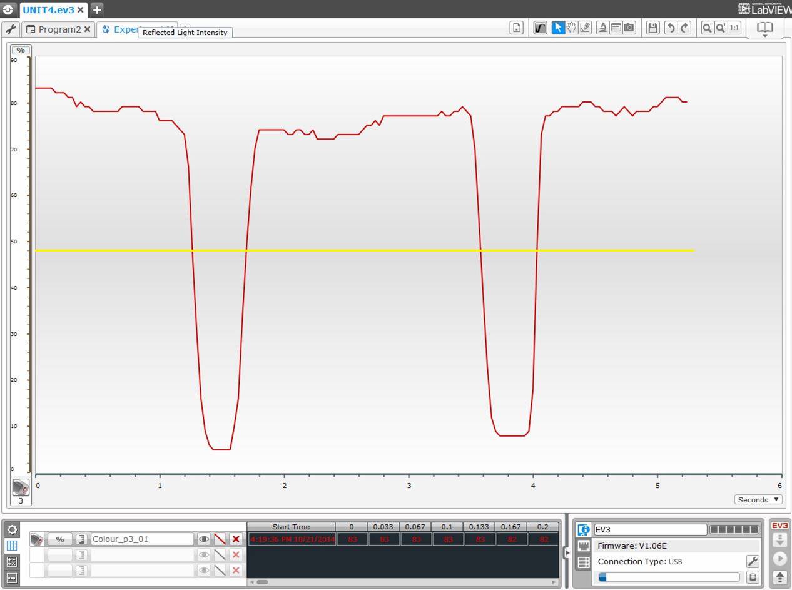
Task: Open the Dataset Calculation tab icon
Action: click(x=11, y=562)
